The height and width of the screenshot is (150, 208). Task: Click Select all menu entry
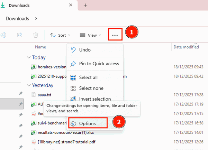90,77
